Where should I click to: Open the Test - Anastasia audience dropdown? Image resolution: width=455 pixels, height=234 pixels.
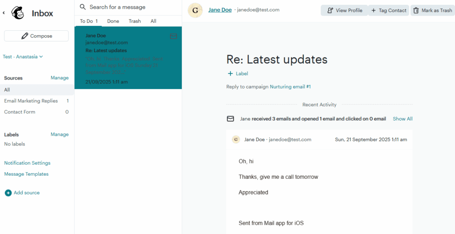23,56
